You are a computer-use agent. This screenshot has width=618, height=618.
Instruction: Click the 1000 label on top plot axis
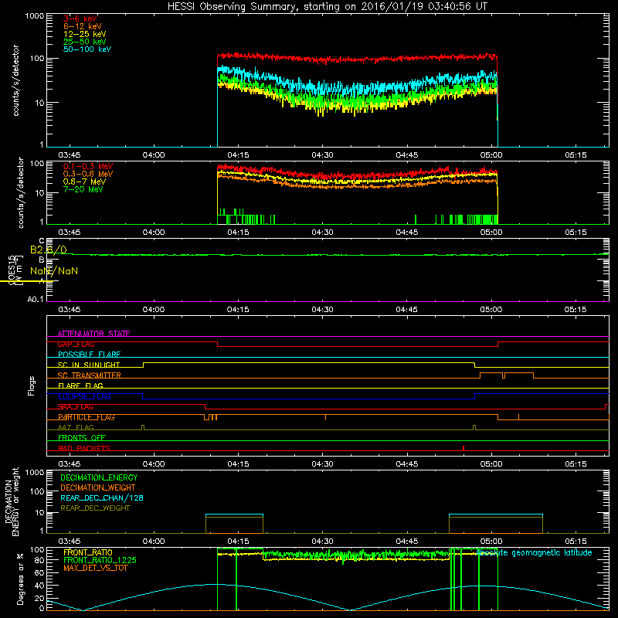pyautogui.click(x=35, y=16)
